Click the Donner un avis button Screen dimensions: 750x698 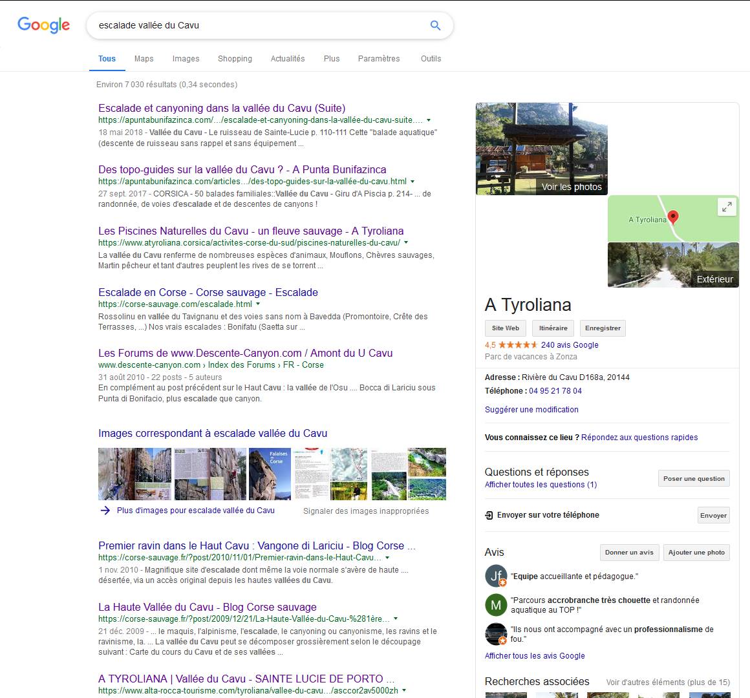(630, 552)
